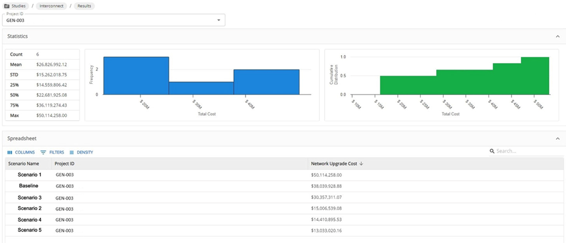Click the 25% value $14,559,806.42
The width and height of the screenshot is (566, 243).
52,85
